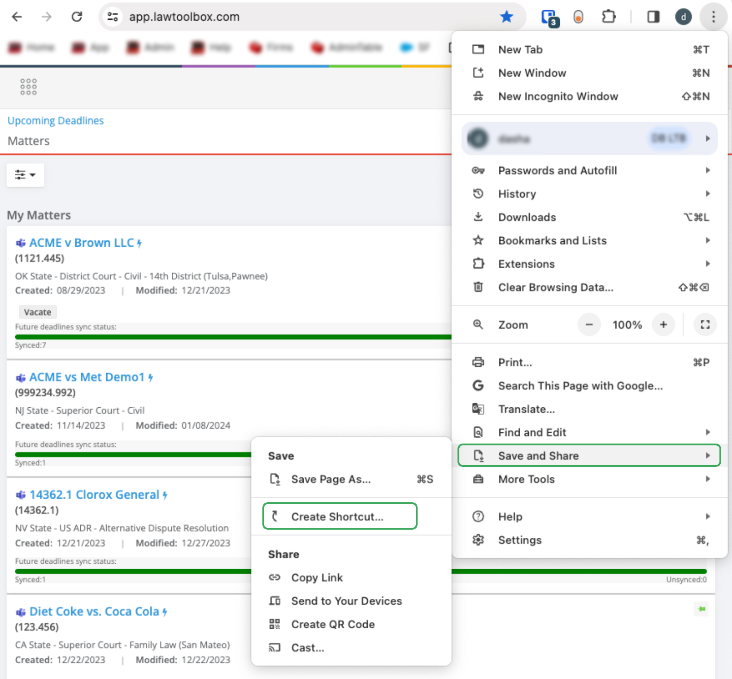Click the lightning bolt after ACME v Brown LLC
The image size is (732, 679).
pyautogui.click(x=139, y=244)
